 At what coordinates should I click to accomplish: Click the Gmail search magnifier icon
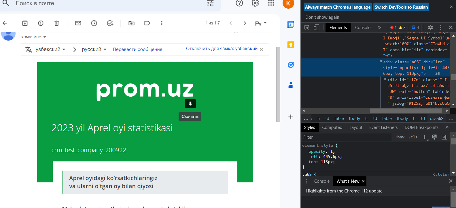[5, 3]
